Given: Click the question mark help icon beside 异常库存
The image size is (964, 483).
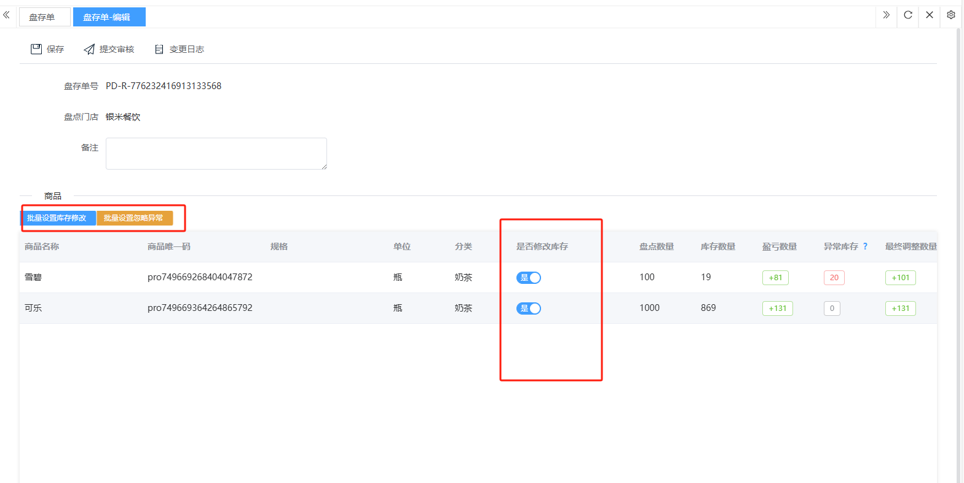Looking at the screenshot, I should pos(865,246).
